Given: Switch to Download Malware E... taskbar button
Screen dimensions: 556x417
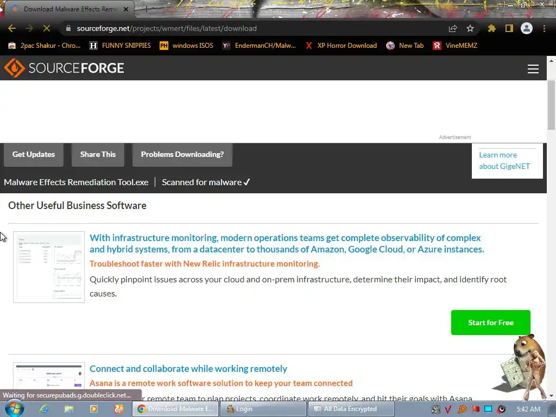Looking at the screenshot, I should point(175,409).
